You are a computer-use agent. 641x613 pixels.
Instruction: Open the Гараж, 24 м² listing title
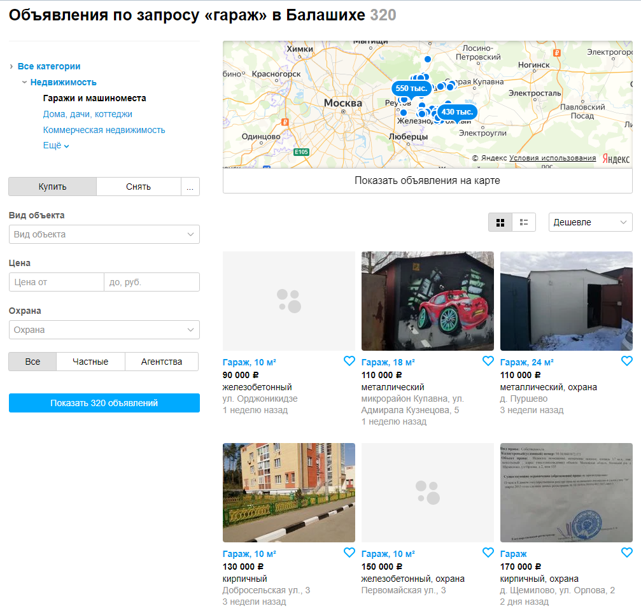pos(527,362)
